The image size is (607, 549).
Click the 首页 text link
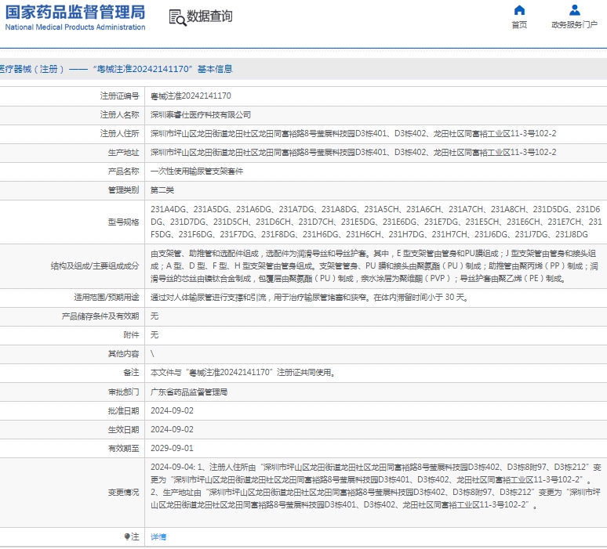[519, 25]
